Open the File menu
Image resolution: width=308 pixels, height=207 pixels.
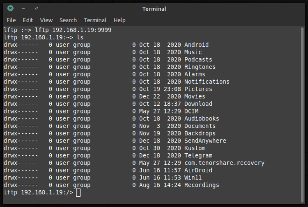pos(11,20)
